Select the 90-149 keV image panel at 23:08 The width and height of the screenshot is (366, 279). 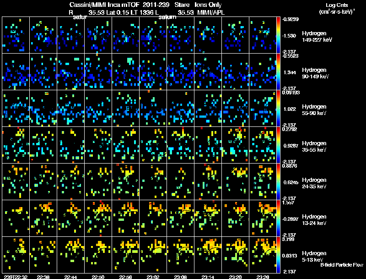tap(180, 72)
